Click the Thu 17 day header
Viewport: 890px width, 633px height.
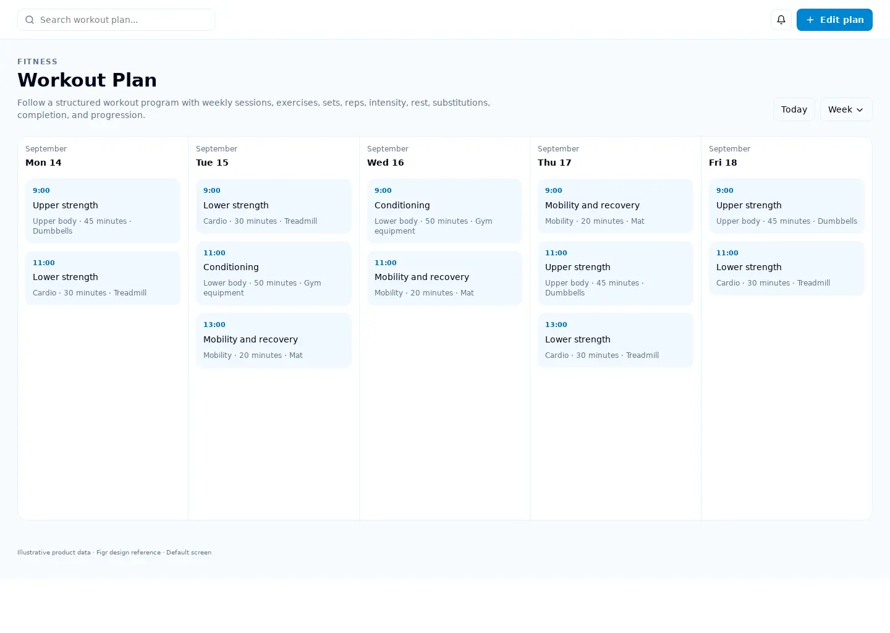pyautogui.click(x=554, y=163)
